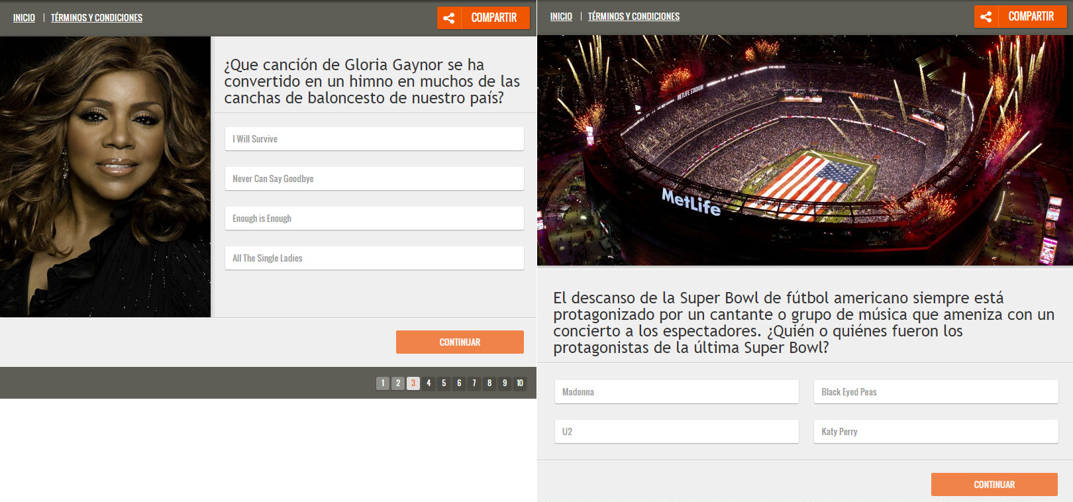This screenshot has width=1073, height=502.
Task: Go to question 4 in pagination
Action: pos(429,383)
